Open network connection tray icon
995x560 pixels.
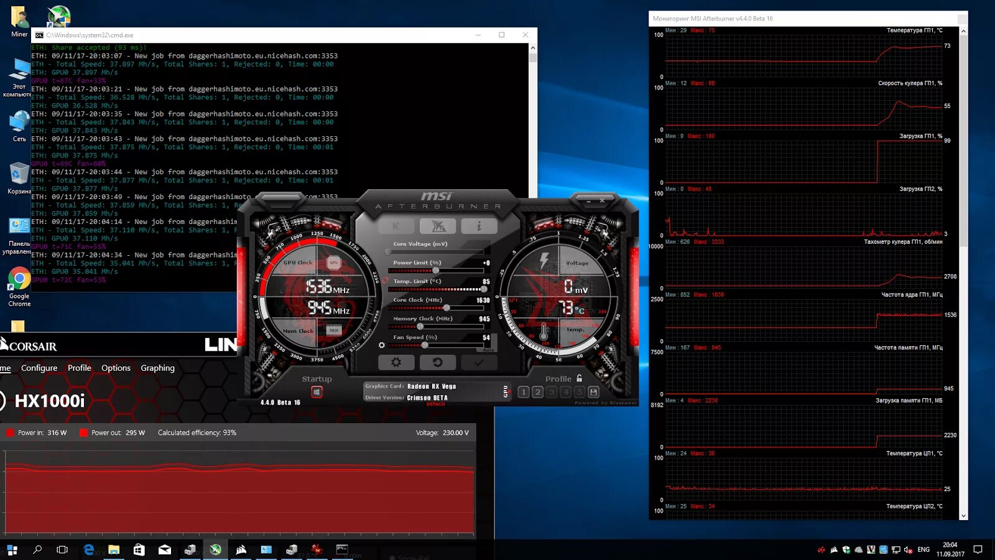click(x=896, y=550)
